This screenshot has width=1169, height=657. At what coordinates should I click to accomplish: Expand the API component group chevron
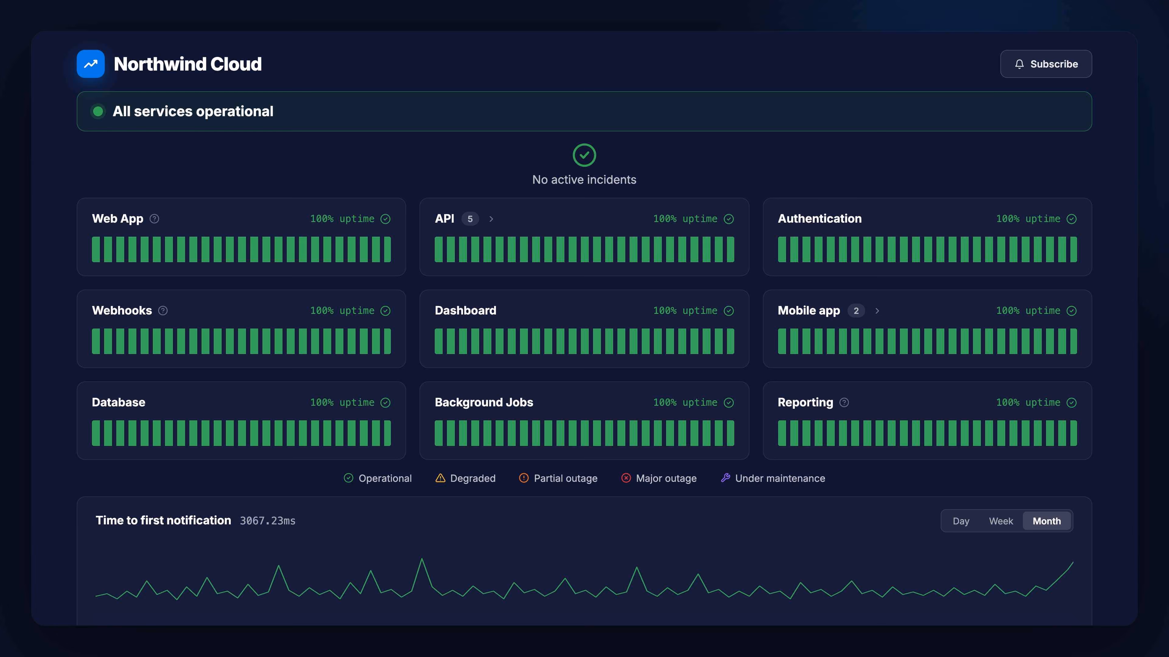coord(491,219)
